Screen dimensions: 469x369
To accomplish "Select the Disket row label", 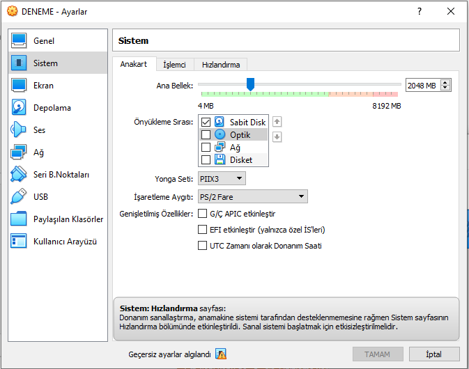I will tap(241, 160).
